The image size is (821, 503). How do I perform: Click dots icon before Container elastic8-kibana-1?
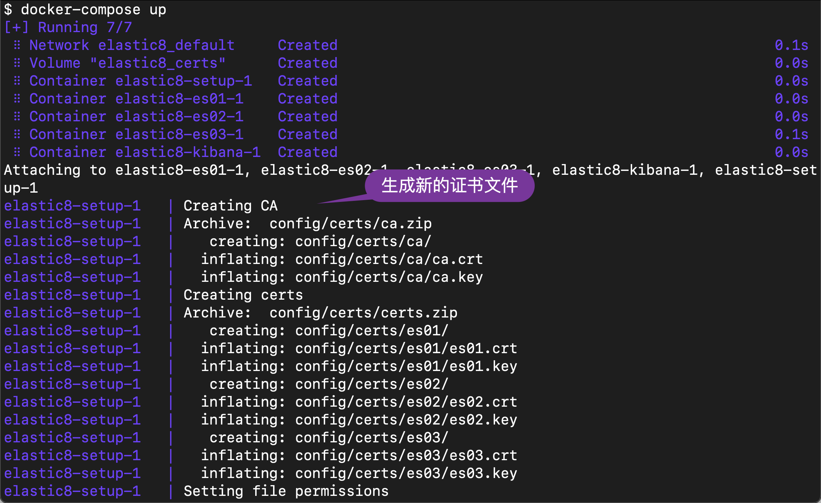coord(17,152)
